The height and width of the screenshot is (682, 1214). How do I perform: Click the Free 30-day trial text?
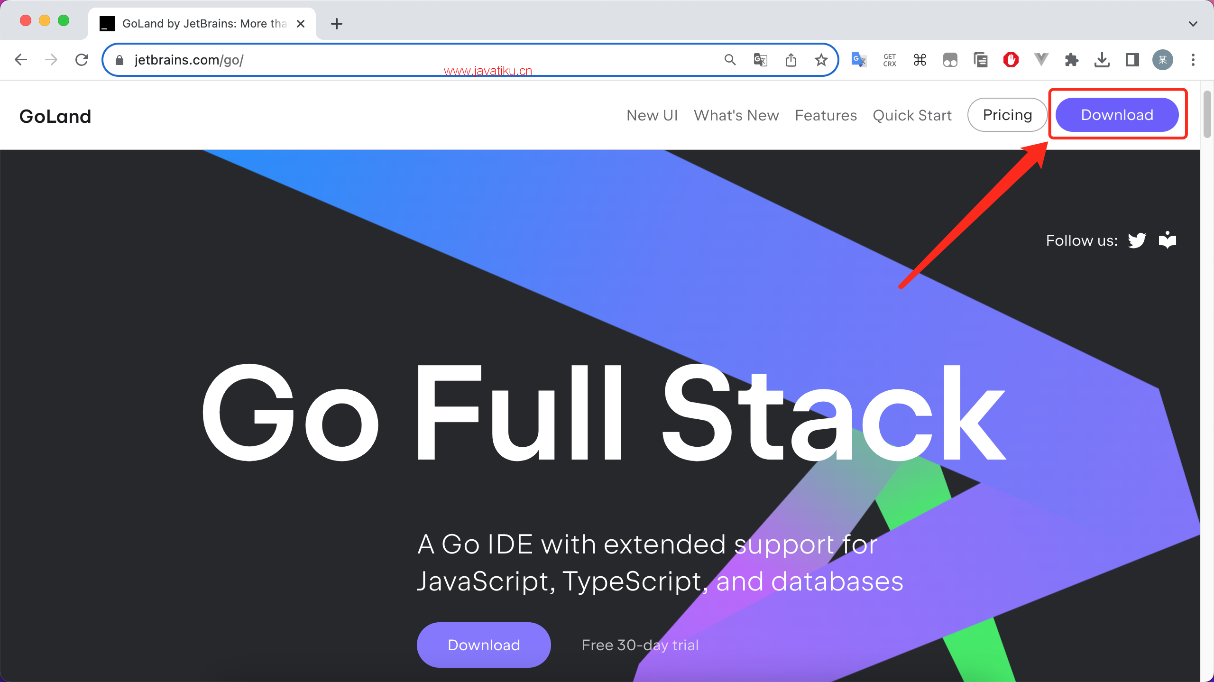pos(640,645)
